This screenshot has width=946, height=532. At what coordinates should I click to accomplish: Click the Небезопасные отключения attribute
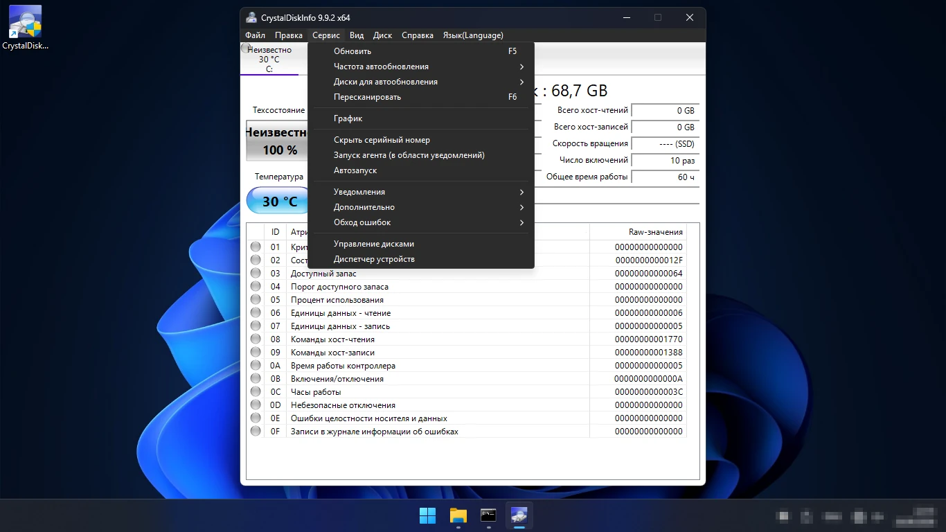point(343,405)
